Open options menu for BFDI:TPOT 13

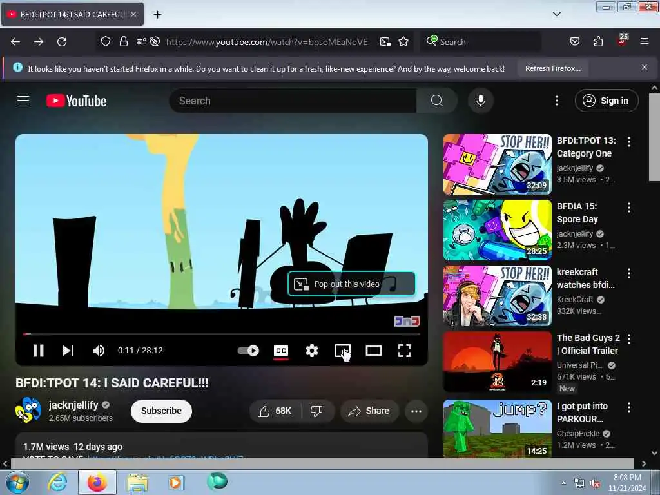(x=629, y=142)
